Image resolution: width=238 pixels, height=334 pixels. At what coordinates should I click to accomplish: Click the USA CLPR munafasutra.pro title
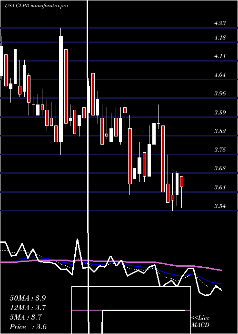point(36,6)
